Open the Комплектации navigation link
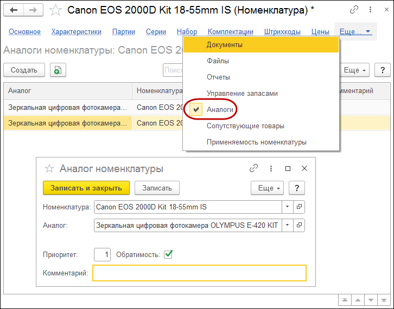This screenshot has height=309, width=394. click(x=231, y=32)
